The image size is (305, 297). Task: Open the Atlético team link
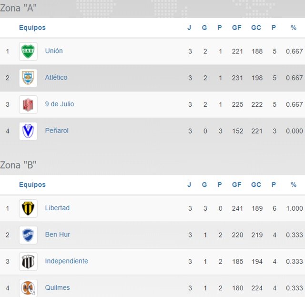pos(56,78)
